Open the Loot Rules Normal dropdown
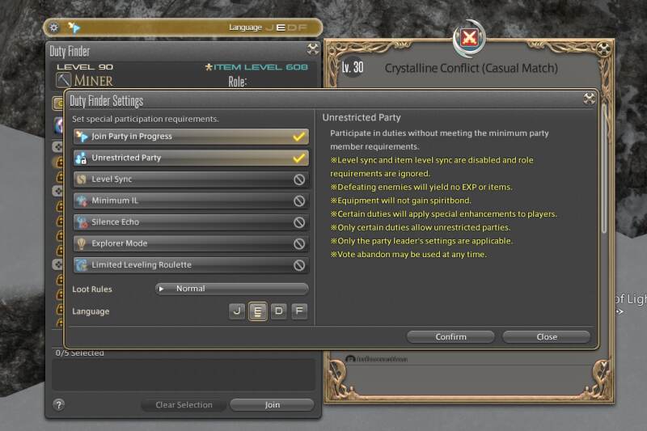 (232, 289)
